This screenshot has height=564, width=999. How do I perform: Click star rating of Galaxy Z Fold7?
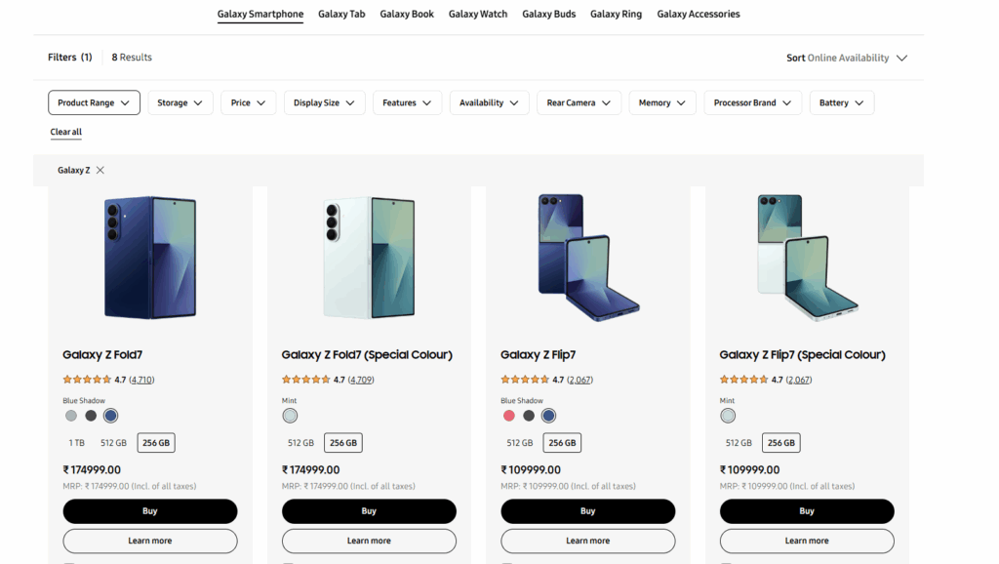pos(87,380)
